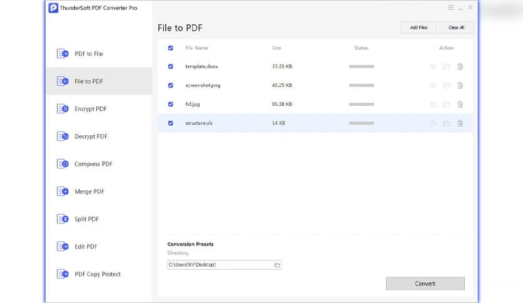Select the fsf.jpg file name
This screenshot has width=523, height=303.
[x=193, y=104]
